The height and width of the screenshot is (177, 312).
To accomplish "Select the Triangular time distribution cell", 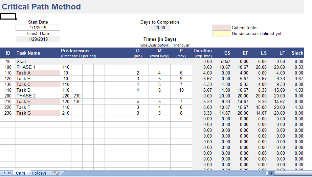I will click(x=181, y=45).
